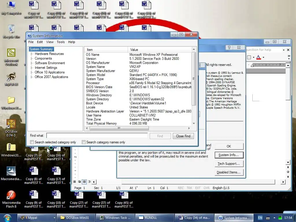This screenshot has height=222, width=296.
Task: Open Mypal taskbar group dropdown arrow
Action: [54, 218]
